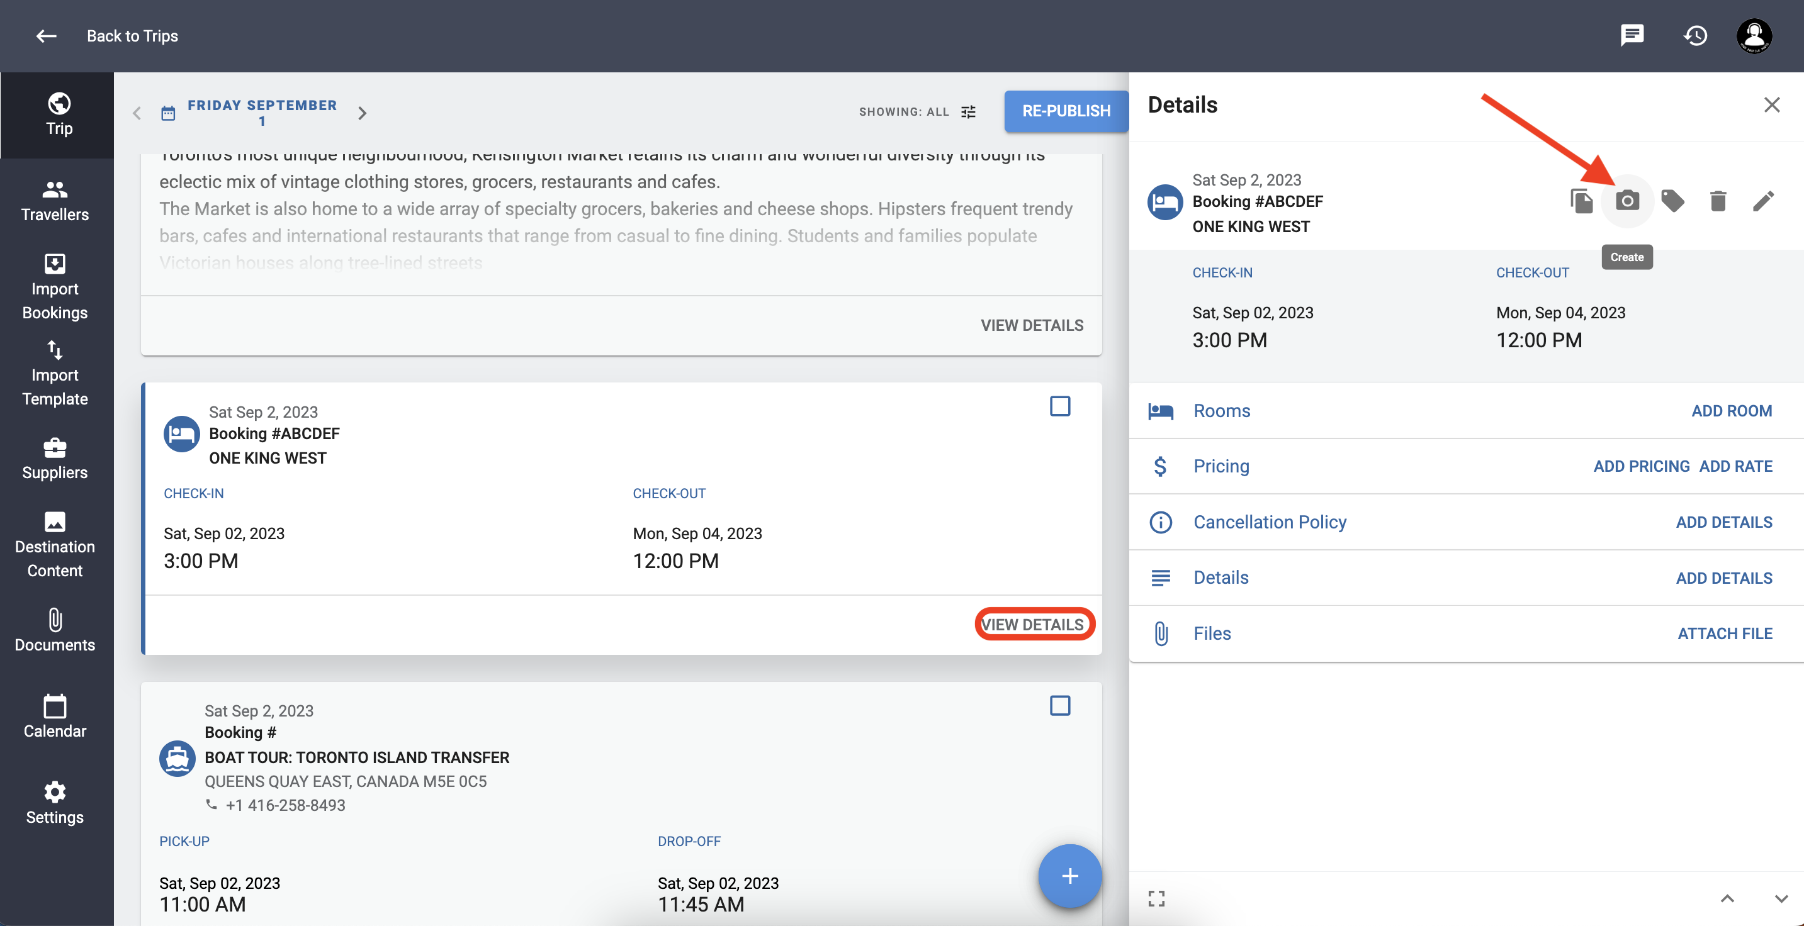Click the boat tour phone number
Screen dimensions: 1804x926
pos(285,805)
